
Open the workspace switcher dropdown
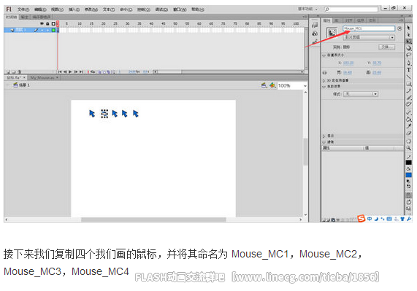point(307,9)
